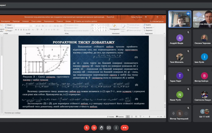The height and width of the screenshot is (133, 212).
Task: Select Оксана Чернова's participant tile
Action: click(202, 38)
